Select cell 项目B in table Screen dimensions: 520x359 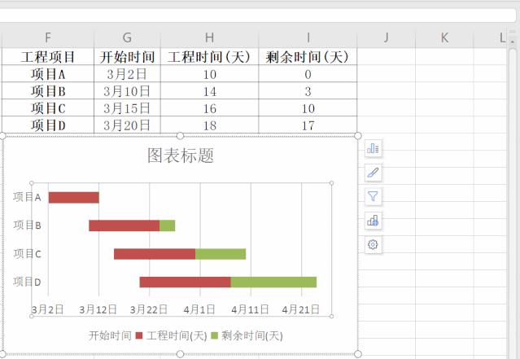pos(48,91)
